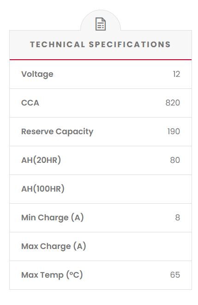Click the Min Charge (A) label
198x305 pixels.
click(52, 218)
